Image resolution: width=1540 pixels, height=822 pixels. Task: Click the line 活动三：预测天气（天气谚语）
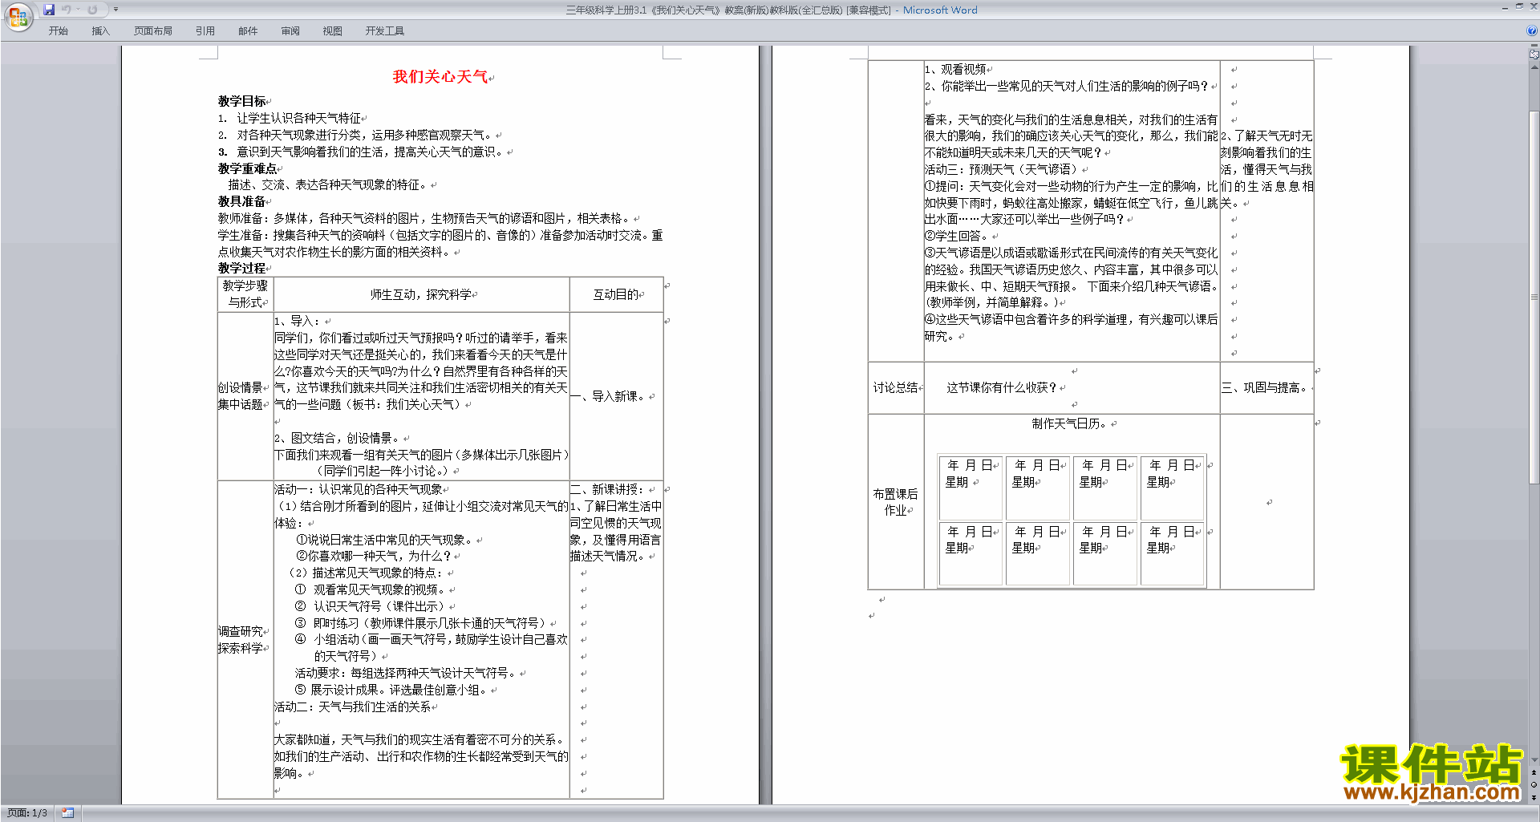coord(1003,169)
